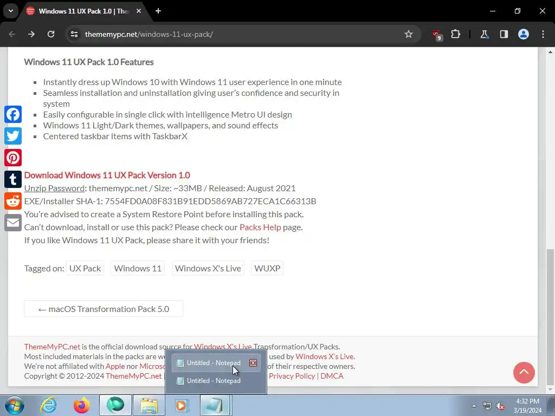Click the Notepad taskbar button

tap(216, 405)
